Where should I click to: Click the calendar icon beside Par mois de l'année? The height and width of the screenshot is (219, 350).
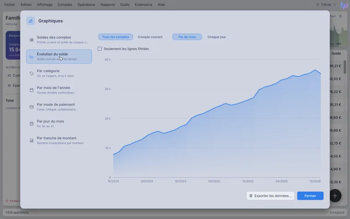coord(31,90)
